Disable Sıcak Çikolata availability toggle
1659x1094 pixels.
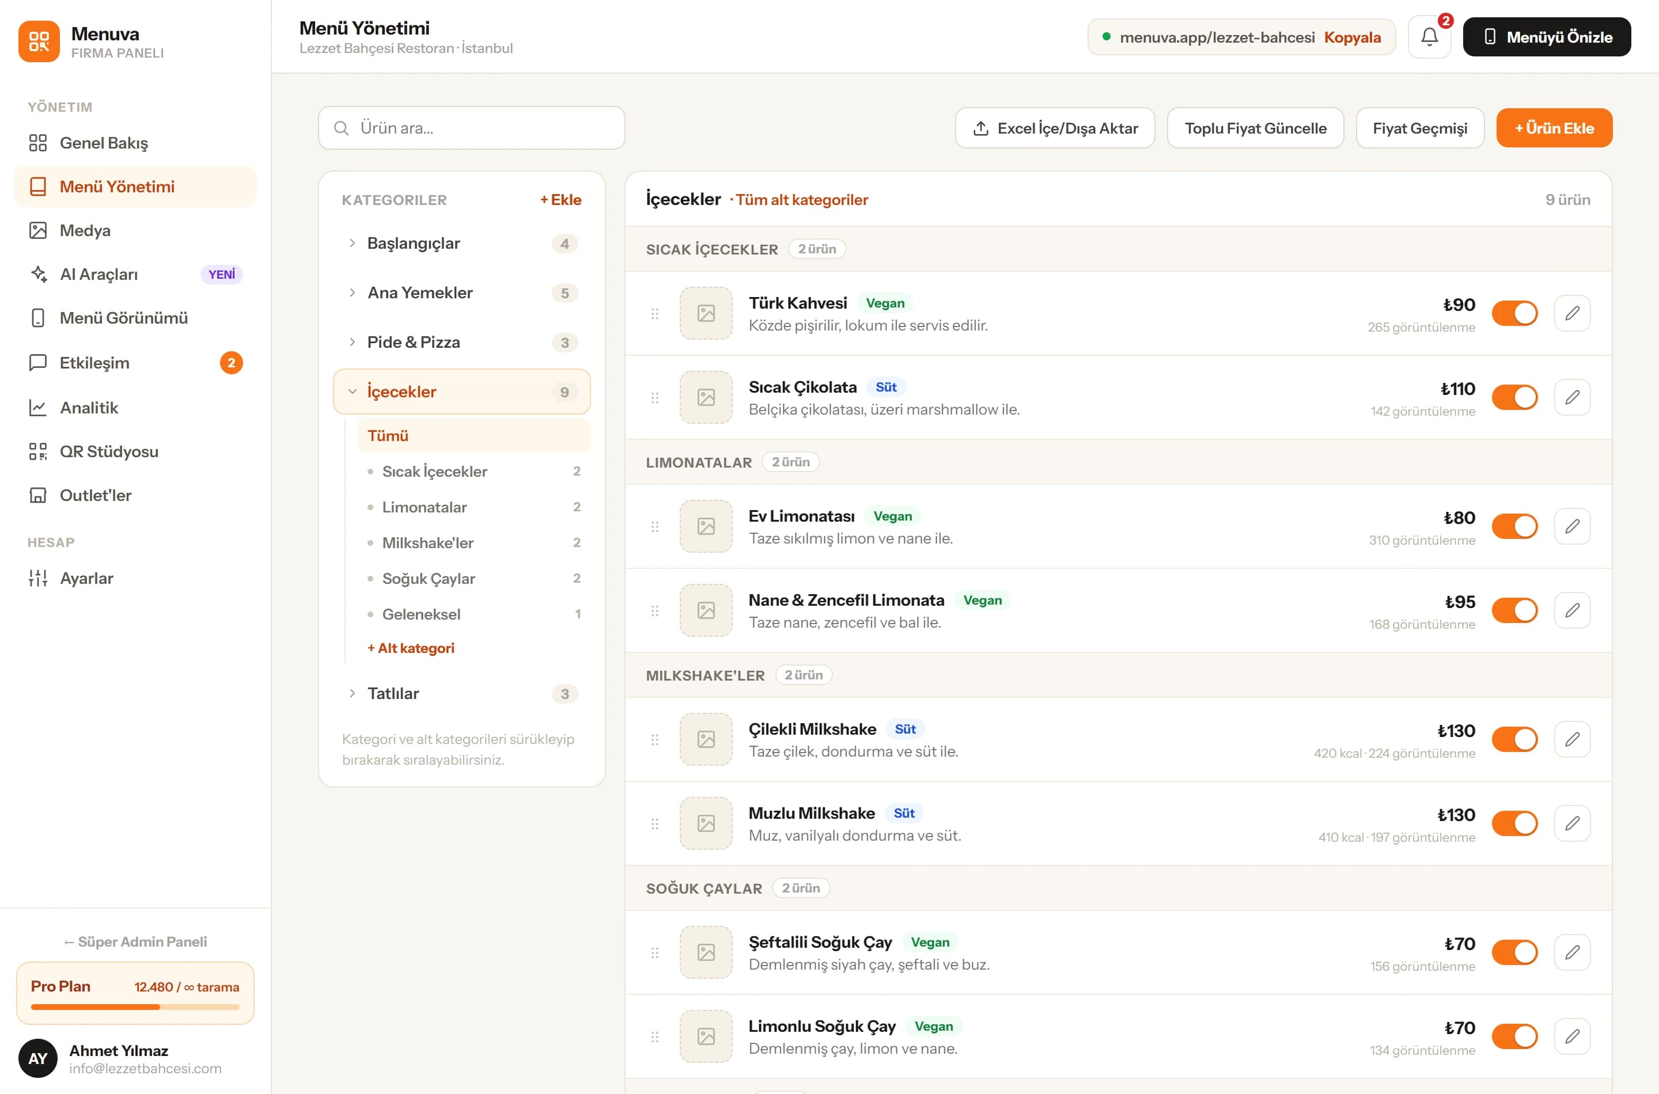pos(1514,397)
